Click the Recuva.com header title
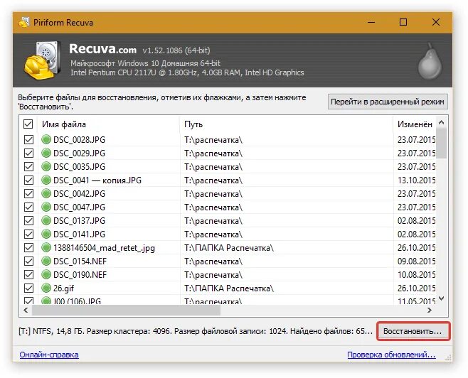Image resolution: width=468 pixels, height=378 pixels. (x=102, y=49)
